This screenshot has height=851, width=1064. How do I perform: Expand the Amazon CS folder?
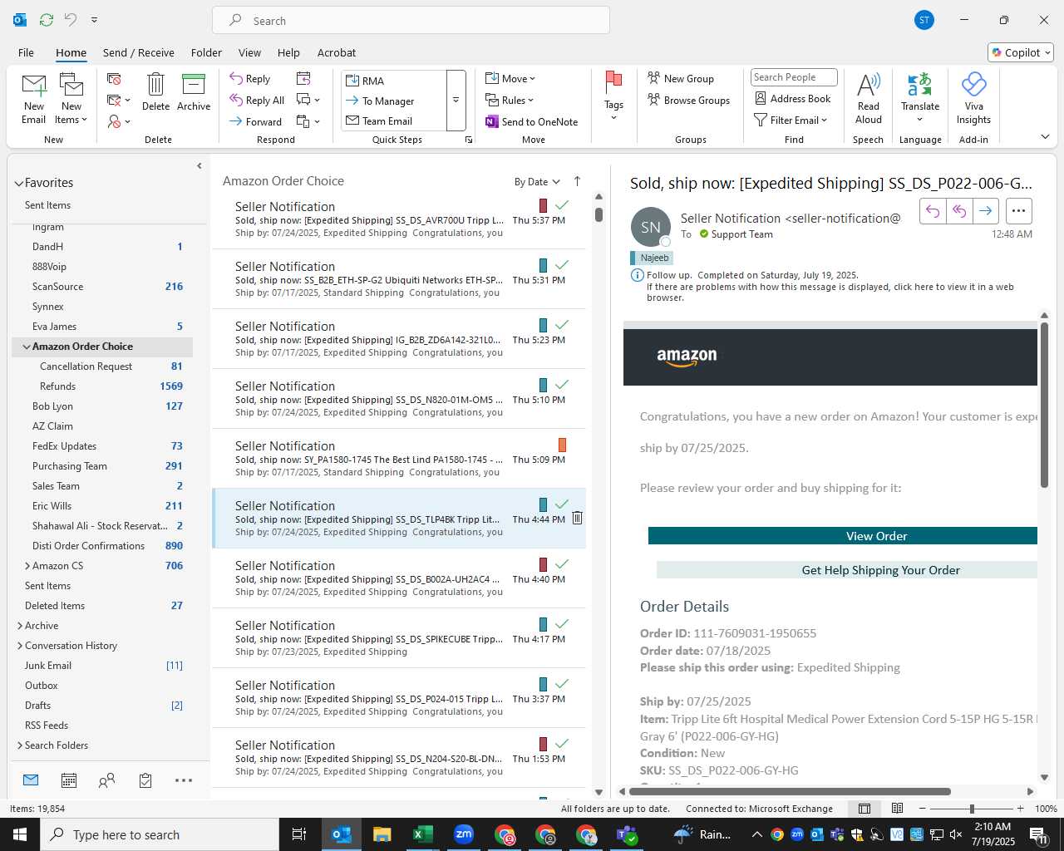(27, 566)
